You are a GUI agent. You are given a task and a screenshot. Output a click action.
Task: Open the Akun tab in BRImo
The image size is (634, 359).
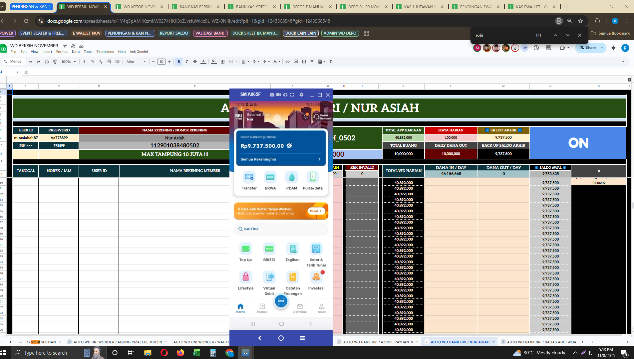click(x=322, y=308)
